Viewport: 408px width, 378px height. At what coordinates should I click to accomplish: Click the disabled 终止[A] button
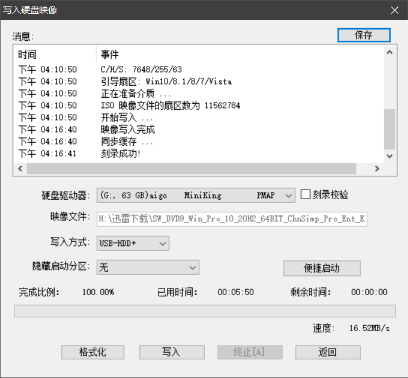[250, 352]
